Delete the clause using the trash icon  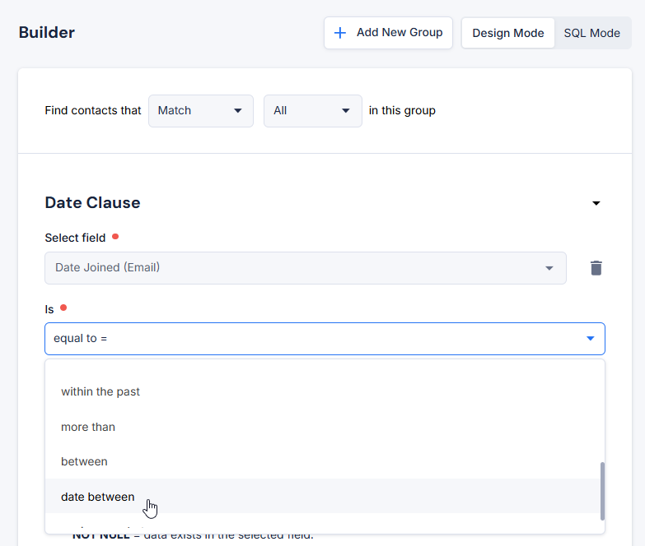point(596,268)
